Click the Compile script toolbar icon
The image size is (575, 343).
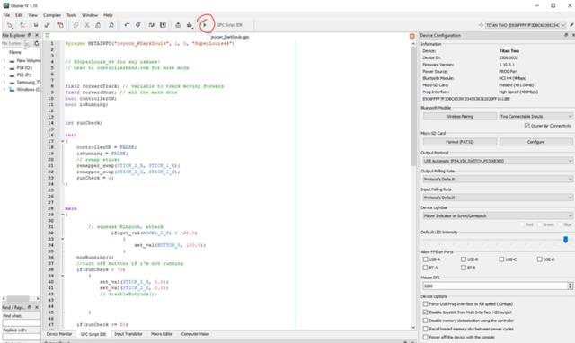click(x=178, y=25)
